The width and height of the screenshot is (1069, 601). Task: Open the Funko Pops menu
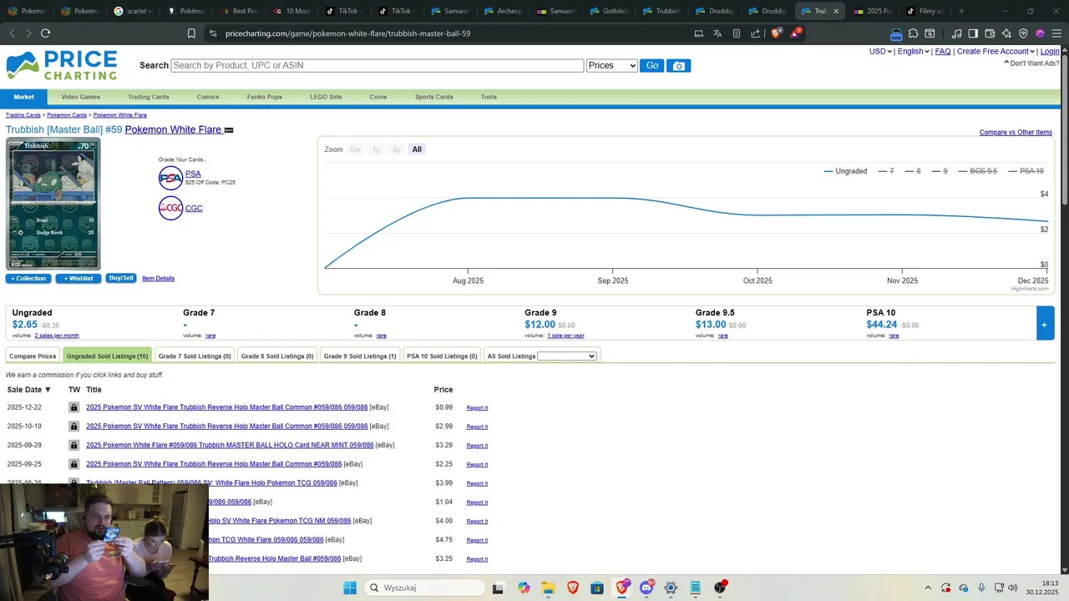pos(264,97)
